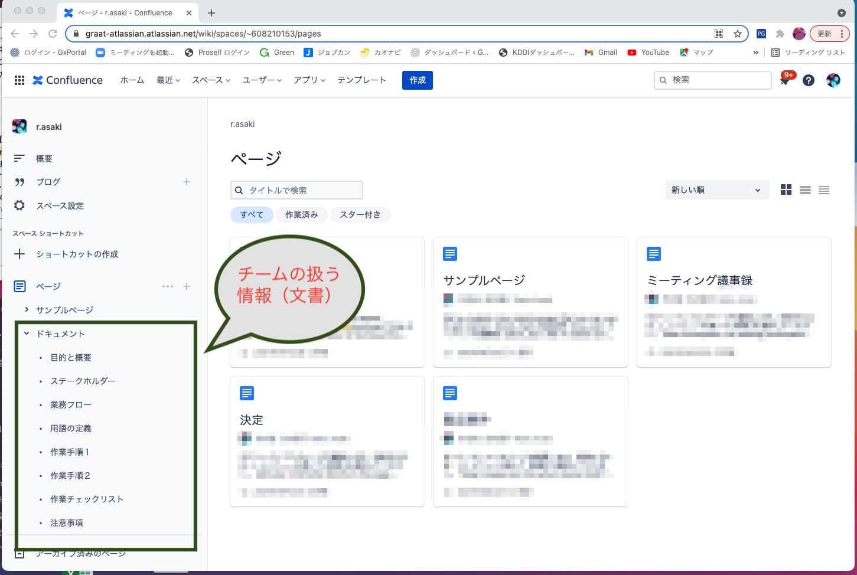Click ショートカットの作成 link

point(77,254)
